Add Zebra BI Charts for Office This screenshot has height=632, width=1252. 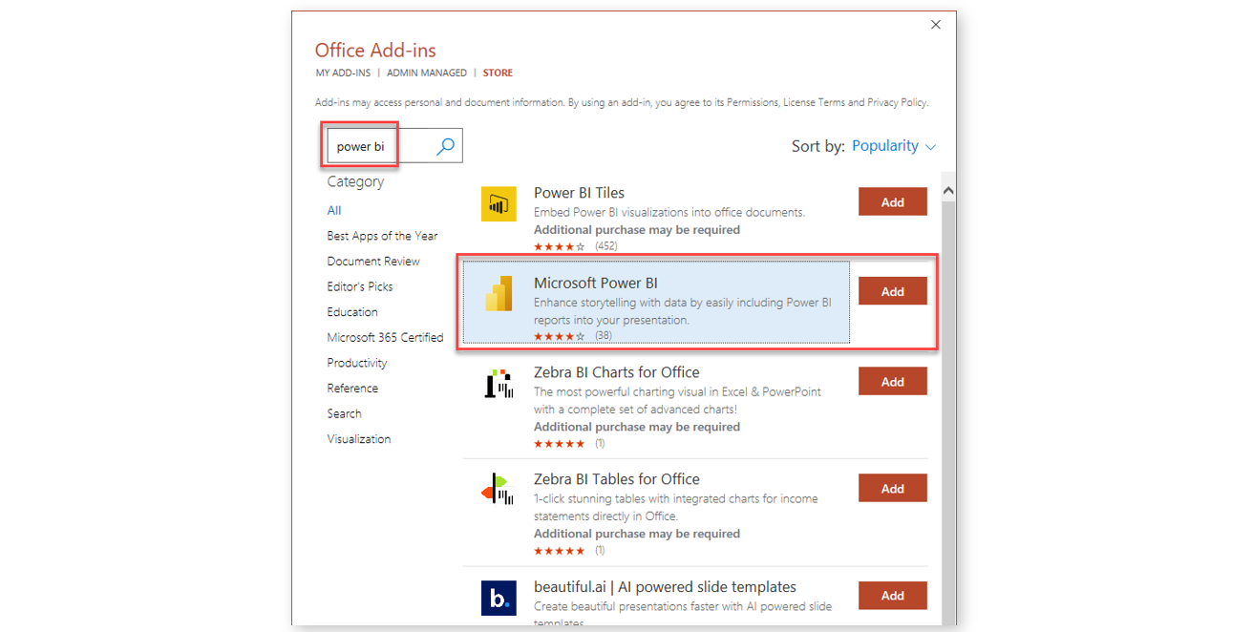893,381
